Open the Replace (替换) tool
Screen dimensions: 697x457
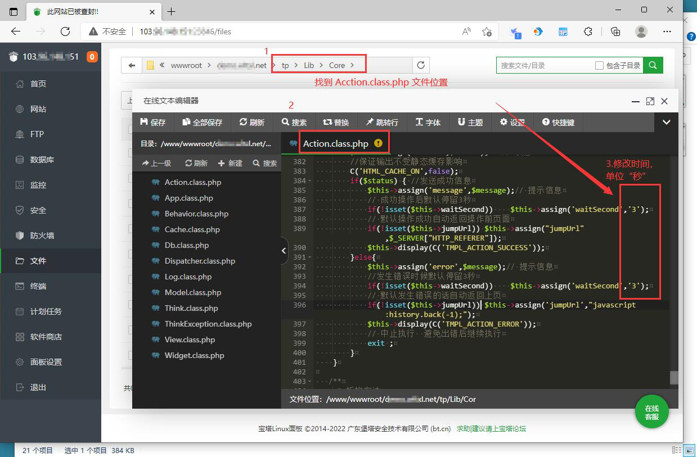(x=336, y=122)
